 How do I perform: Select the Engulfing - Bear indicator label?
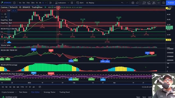point(7,20)
